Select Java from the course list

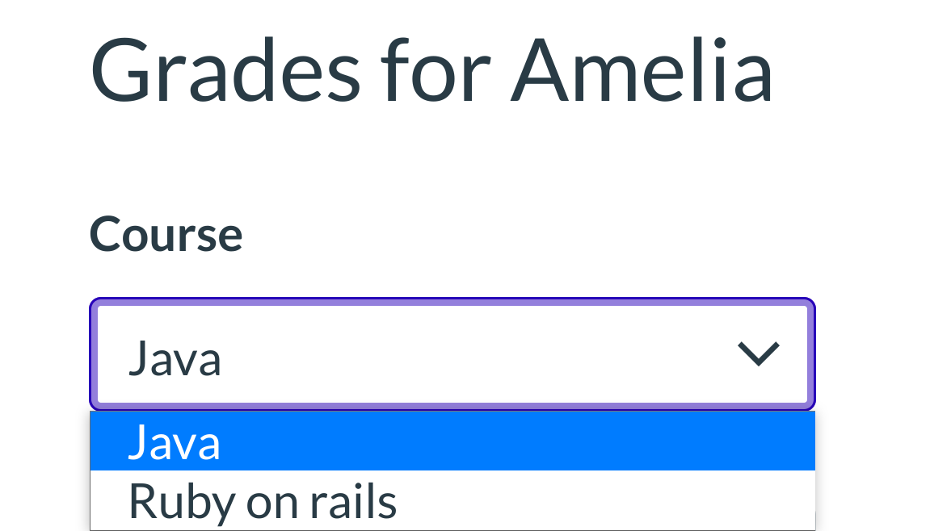[x=452, y=441]
